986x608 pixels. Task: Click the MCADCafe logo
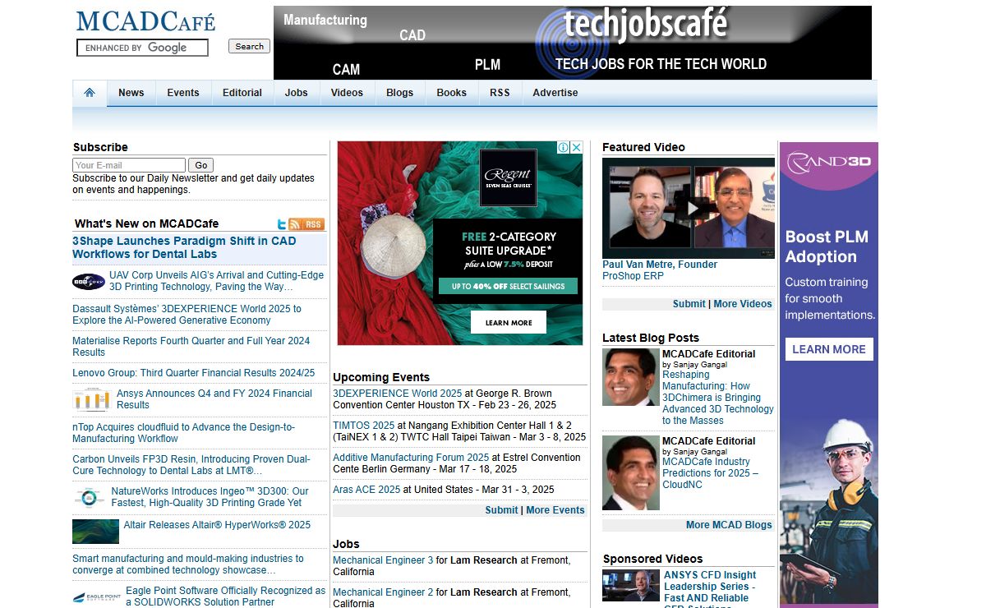(x=145, y=21)
